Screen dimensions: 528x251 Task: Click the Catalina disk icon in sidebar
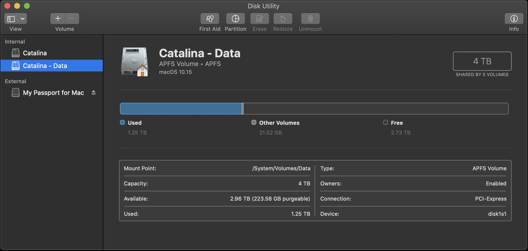click(16, 53)
